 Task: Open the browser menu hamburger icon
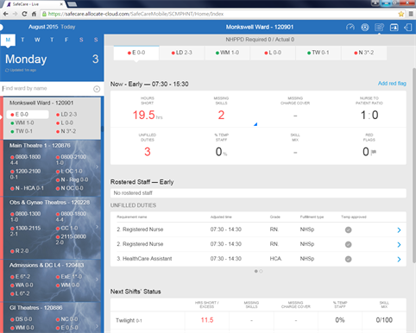[x=411, y=14]
